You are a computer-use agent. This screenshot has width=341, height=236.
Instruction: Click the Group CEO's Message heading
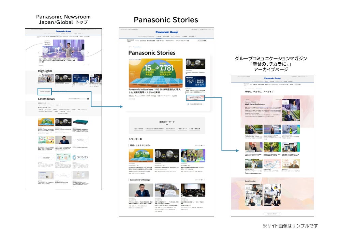pyautogui.click(x=140, y=180)
